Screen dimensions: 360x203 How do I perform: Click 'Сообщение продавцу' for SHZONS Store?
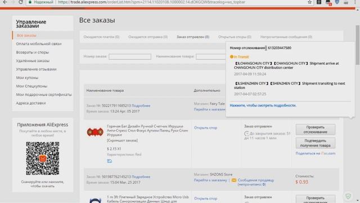pos(256,182)
